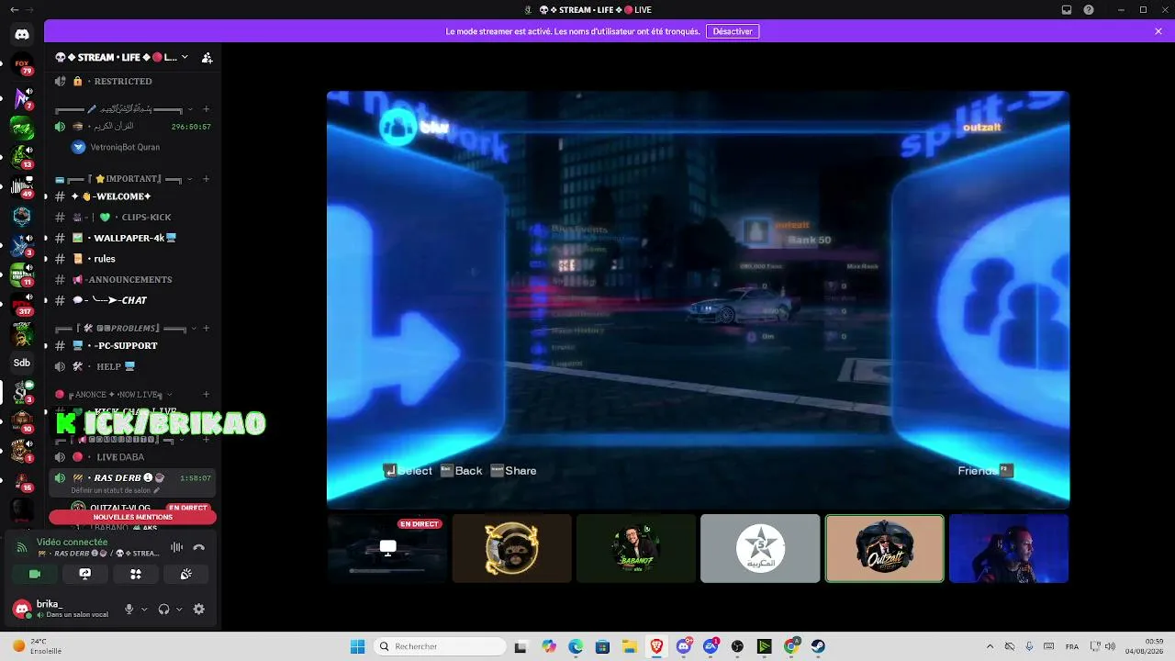This screenshot has height=661, width=1175.
Task: Open Google Chrome from the taskbar
Action: 791,646
